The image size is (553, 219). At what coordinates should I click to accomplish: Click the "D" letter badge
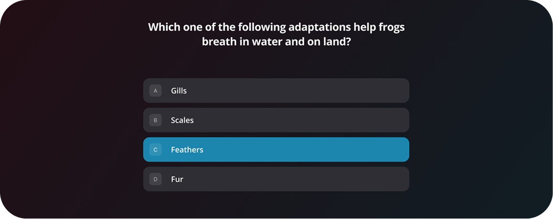point(156,179)
